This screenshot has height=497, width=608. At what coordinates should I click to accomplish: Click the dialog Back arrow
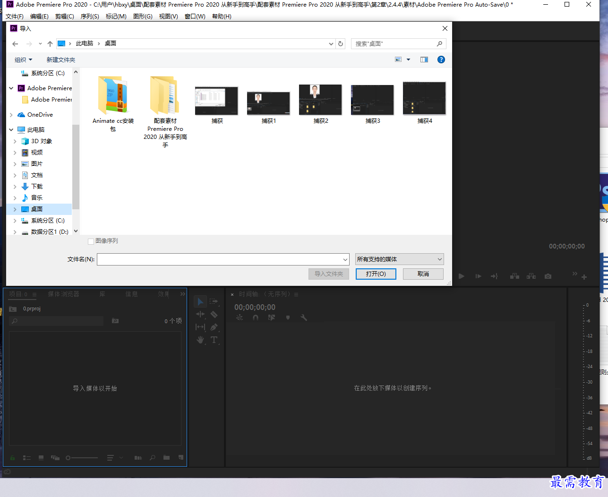(15, 44)
